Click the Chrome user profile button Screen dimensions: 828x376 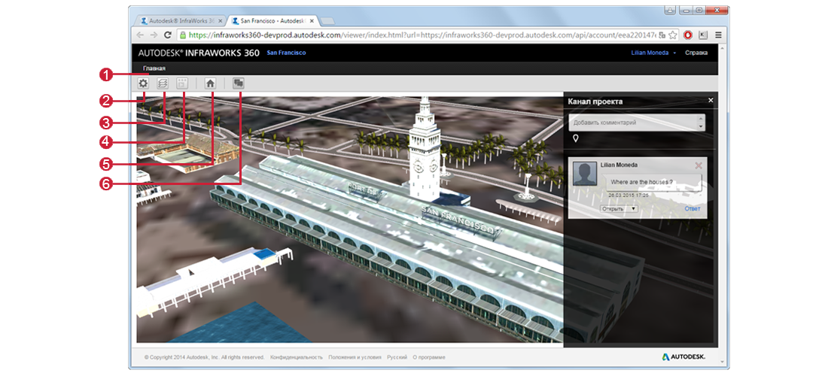click(x=670, y=10)
